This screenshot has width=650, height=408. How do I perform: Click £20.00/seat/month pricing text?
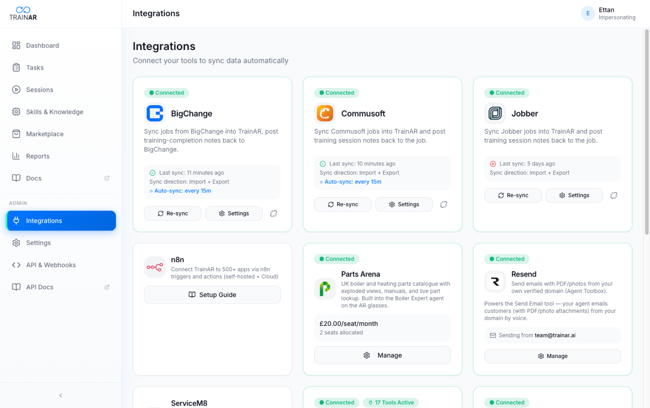click(x=349, y=324)
